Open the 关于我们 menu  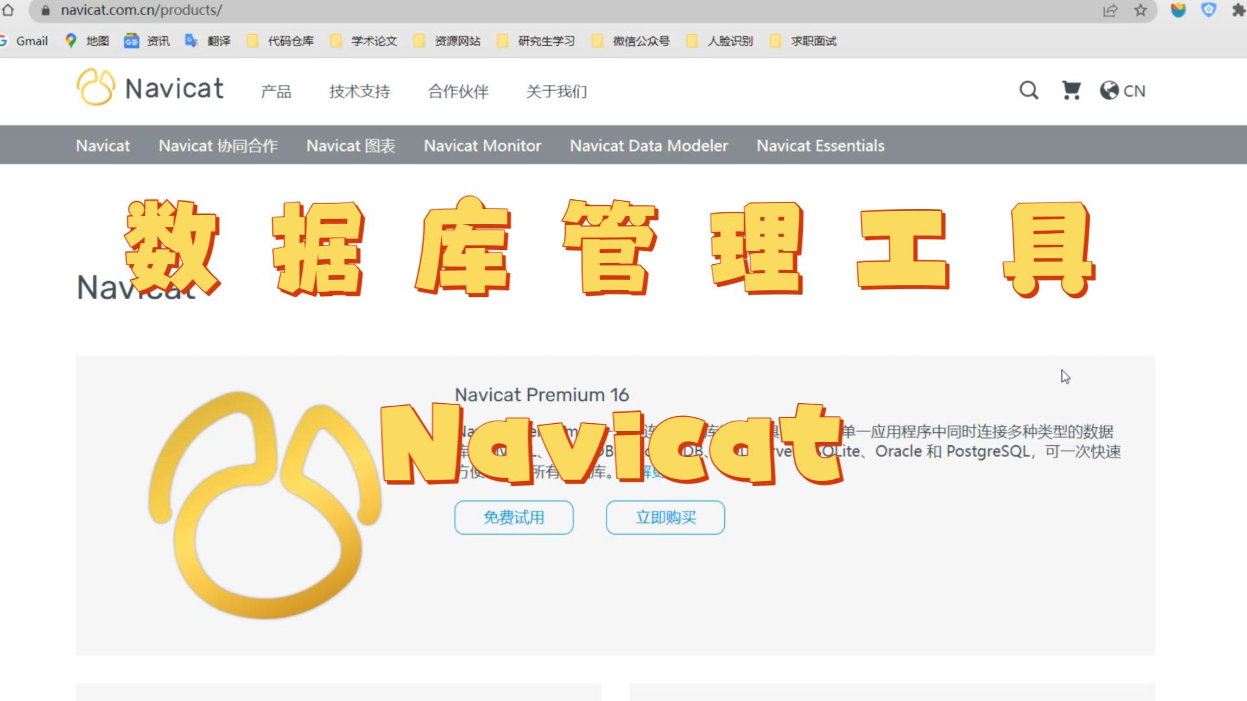pos(557,92)
